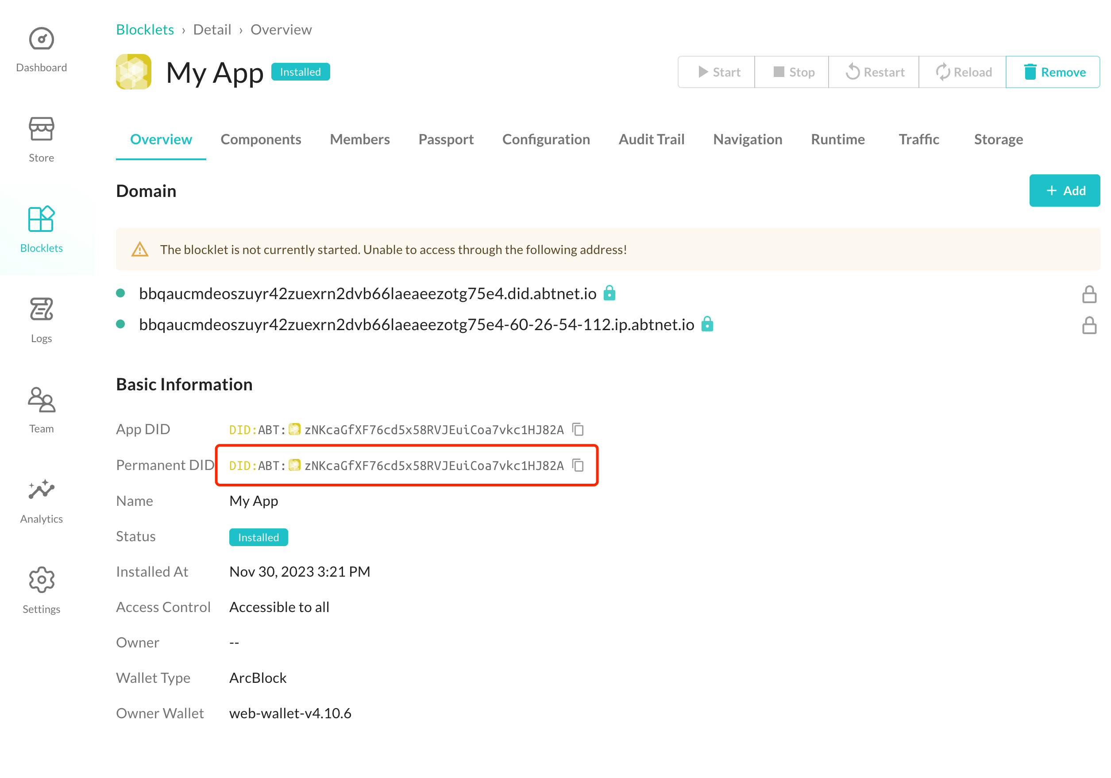This screenshot has height=778, width=1111.
Task: Open the bbqaucmdeoszuyr42…did.abtnet.io domain link
Action: coord(367,294)
